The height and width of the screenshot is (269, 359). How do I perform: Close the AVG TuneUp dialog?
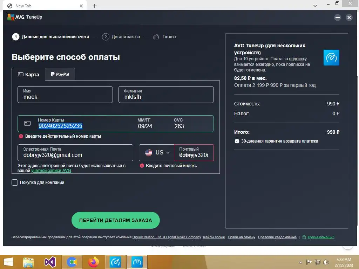coord(349,18)
